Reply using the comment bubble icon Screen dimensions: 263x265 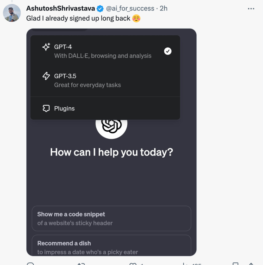30,264
